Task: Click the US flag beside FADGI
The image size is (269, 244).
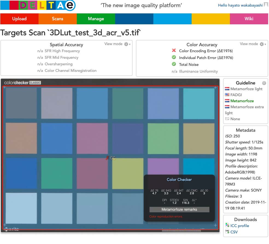Action: tap(227, 95)
